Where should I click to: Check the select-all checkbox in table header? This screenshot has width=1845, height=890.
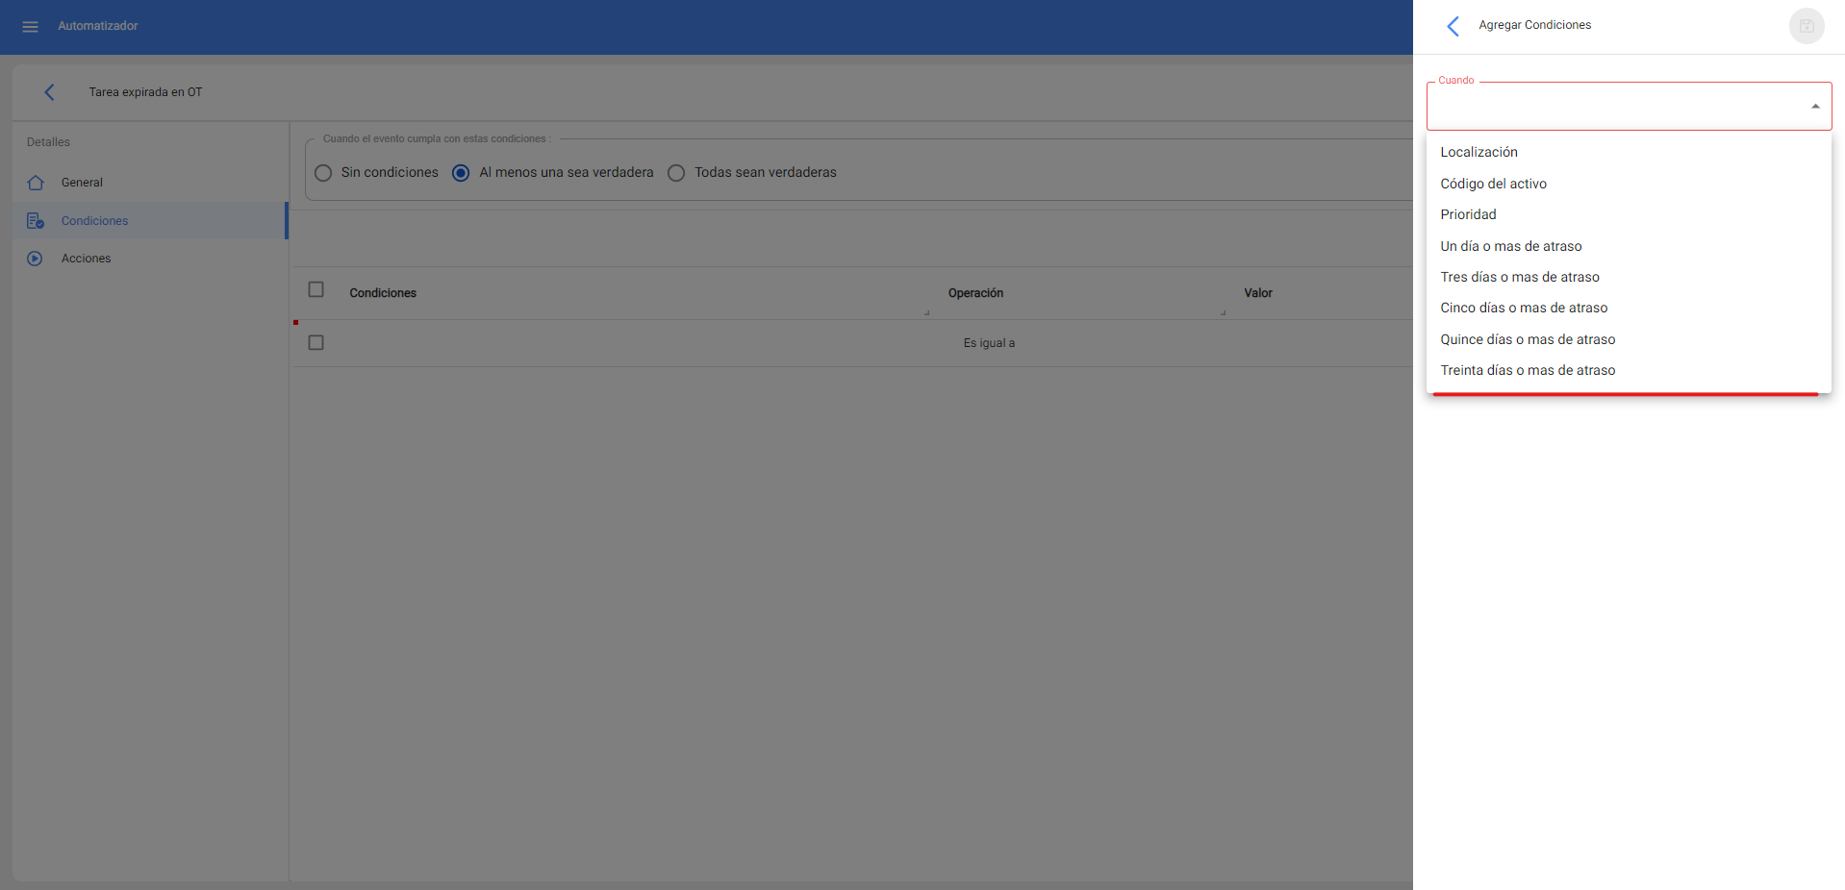tap(316, 290)
